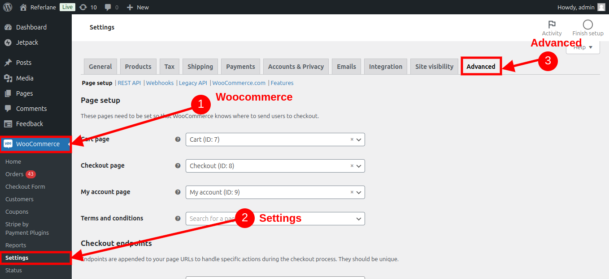This screenshot has width=609, height=279.
Task: Click the Finish setup circle icon
Action: [587, 25]
